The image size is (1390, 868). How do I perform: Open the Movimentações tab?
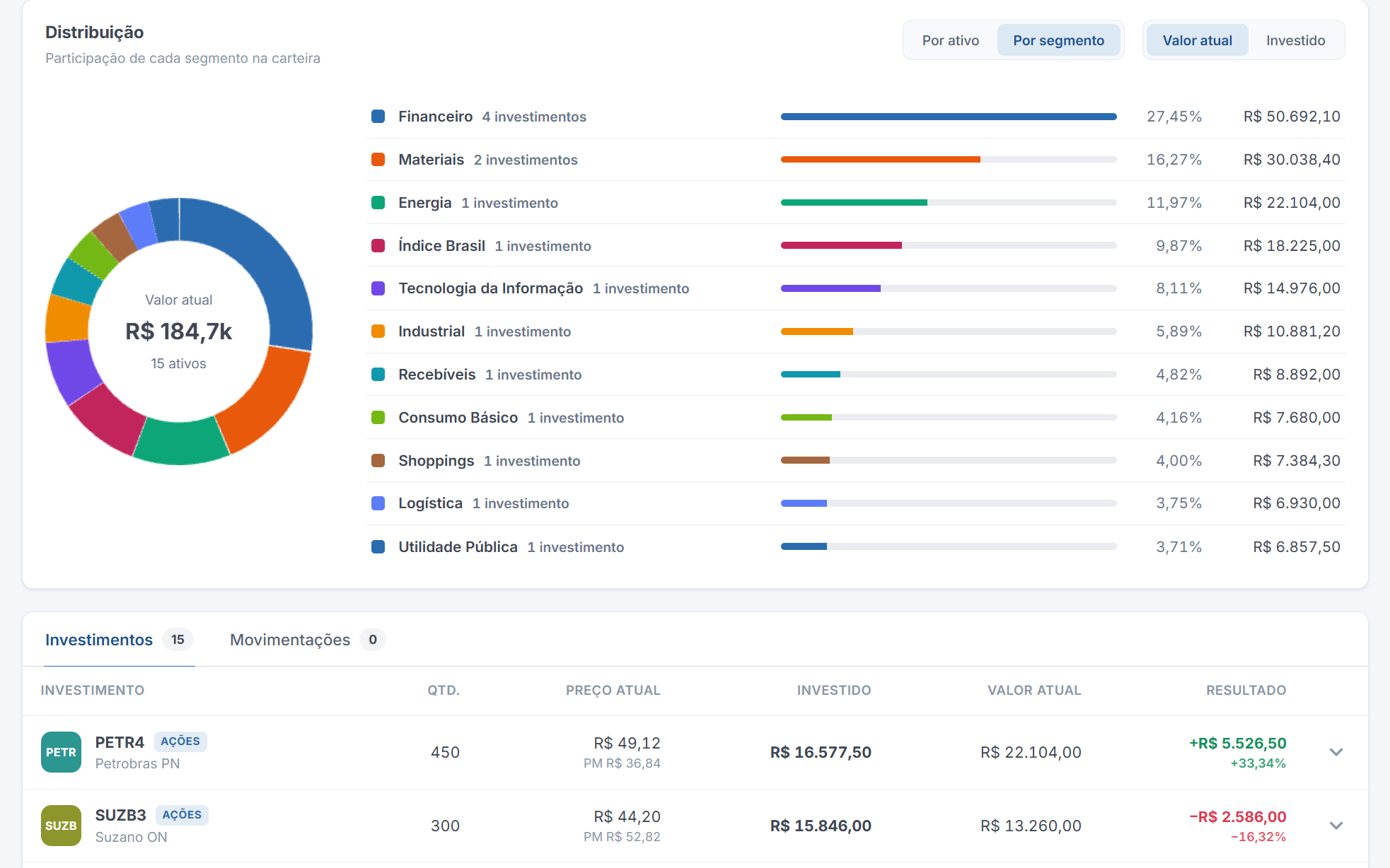click(x=307, y=640)
